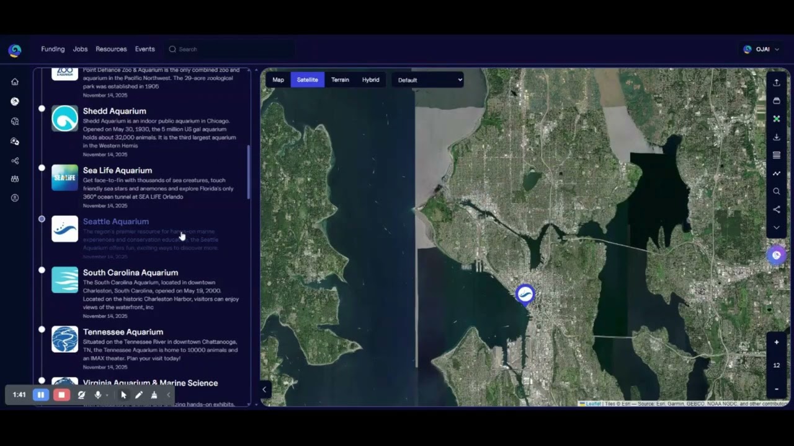Screen dimensions: 794x446
Task: Open the Jobs menu
Action: (80, 49)
